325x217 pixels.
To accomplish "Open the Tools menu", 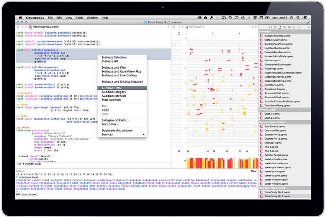I will click(x=79, y=18).
